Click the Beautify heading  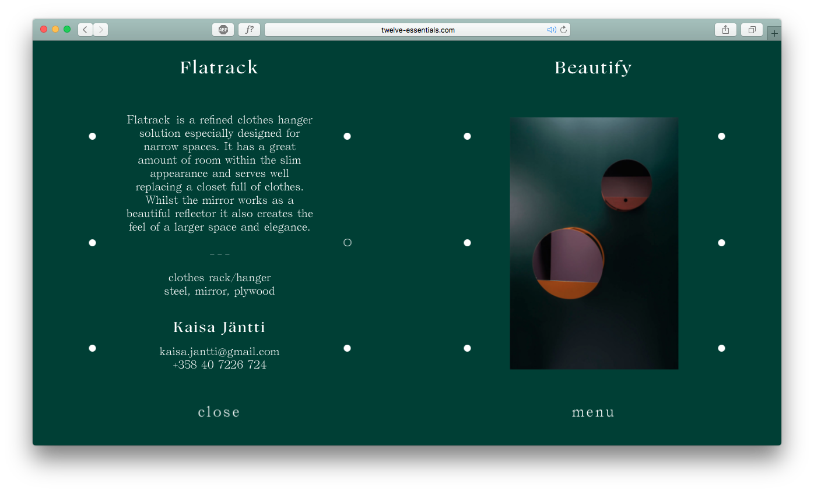click(x=593, y=68)
